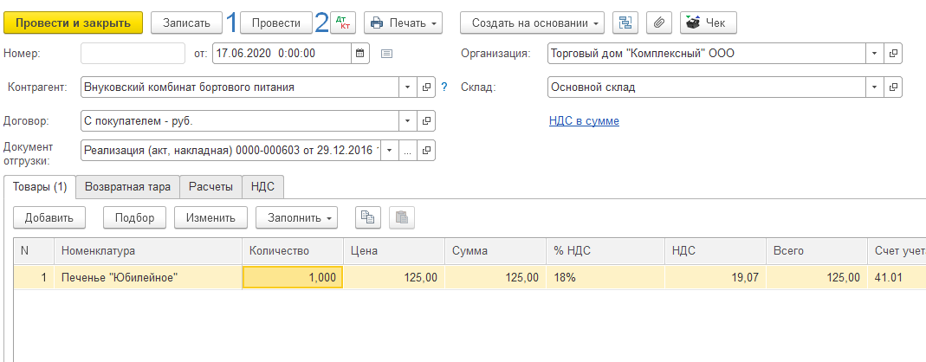Switch to Возвратная тара tab
The image size is (926, 362).
click(x=127, y=186)
